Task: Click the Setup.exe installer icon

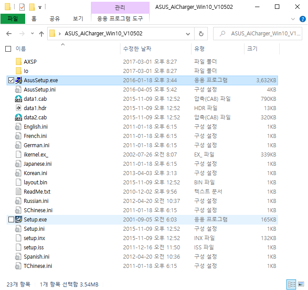Action: point(19,220)
